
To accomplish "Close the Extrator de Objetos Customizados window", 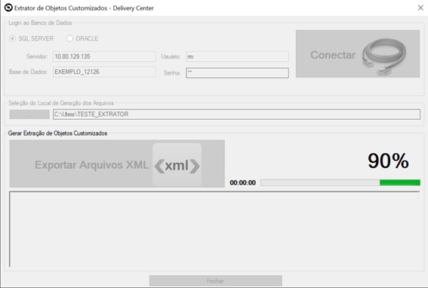I will [420, 8].
